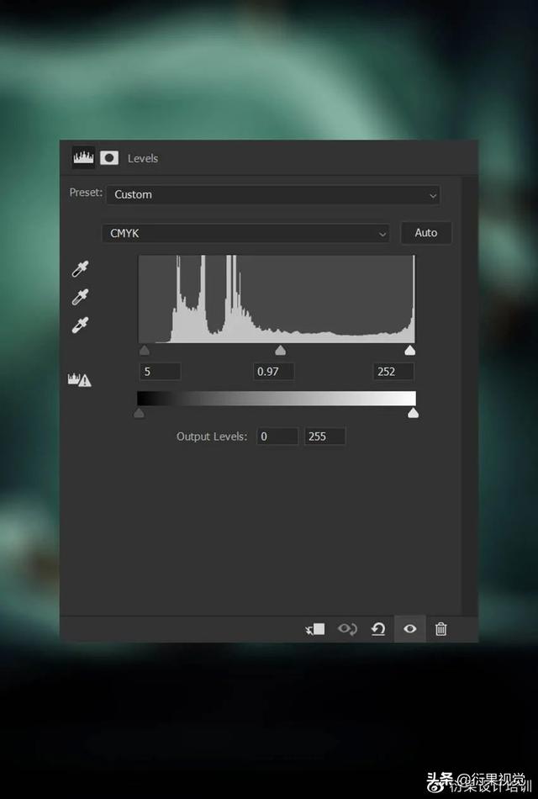Click the input midtone slider handle
This screenshot has height=799, width=538.
click(280, 350)
